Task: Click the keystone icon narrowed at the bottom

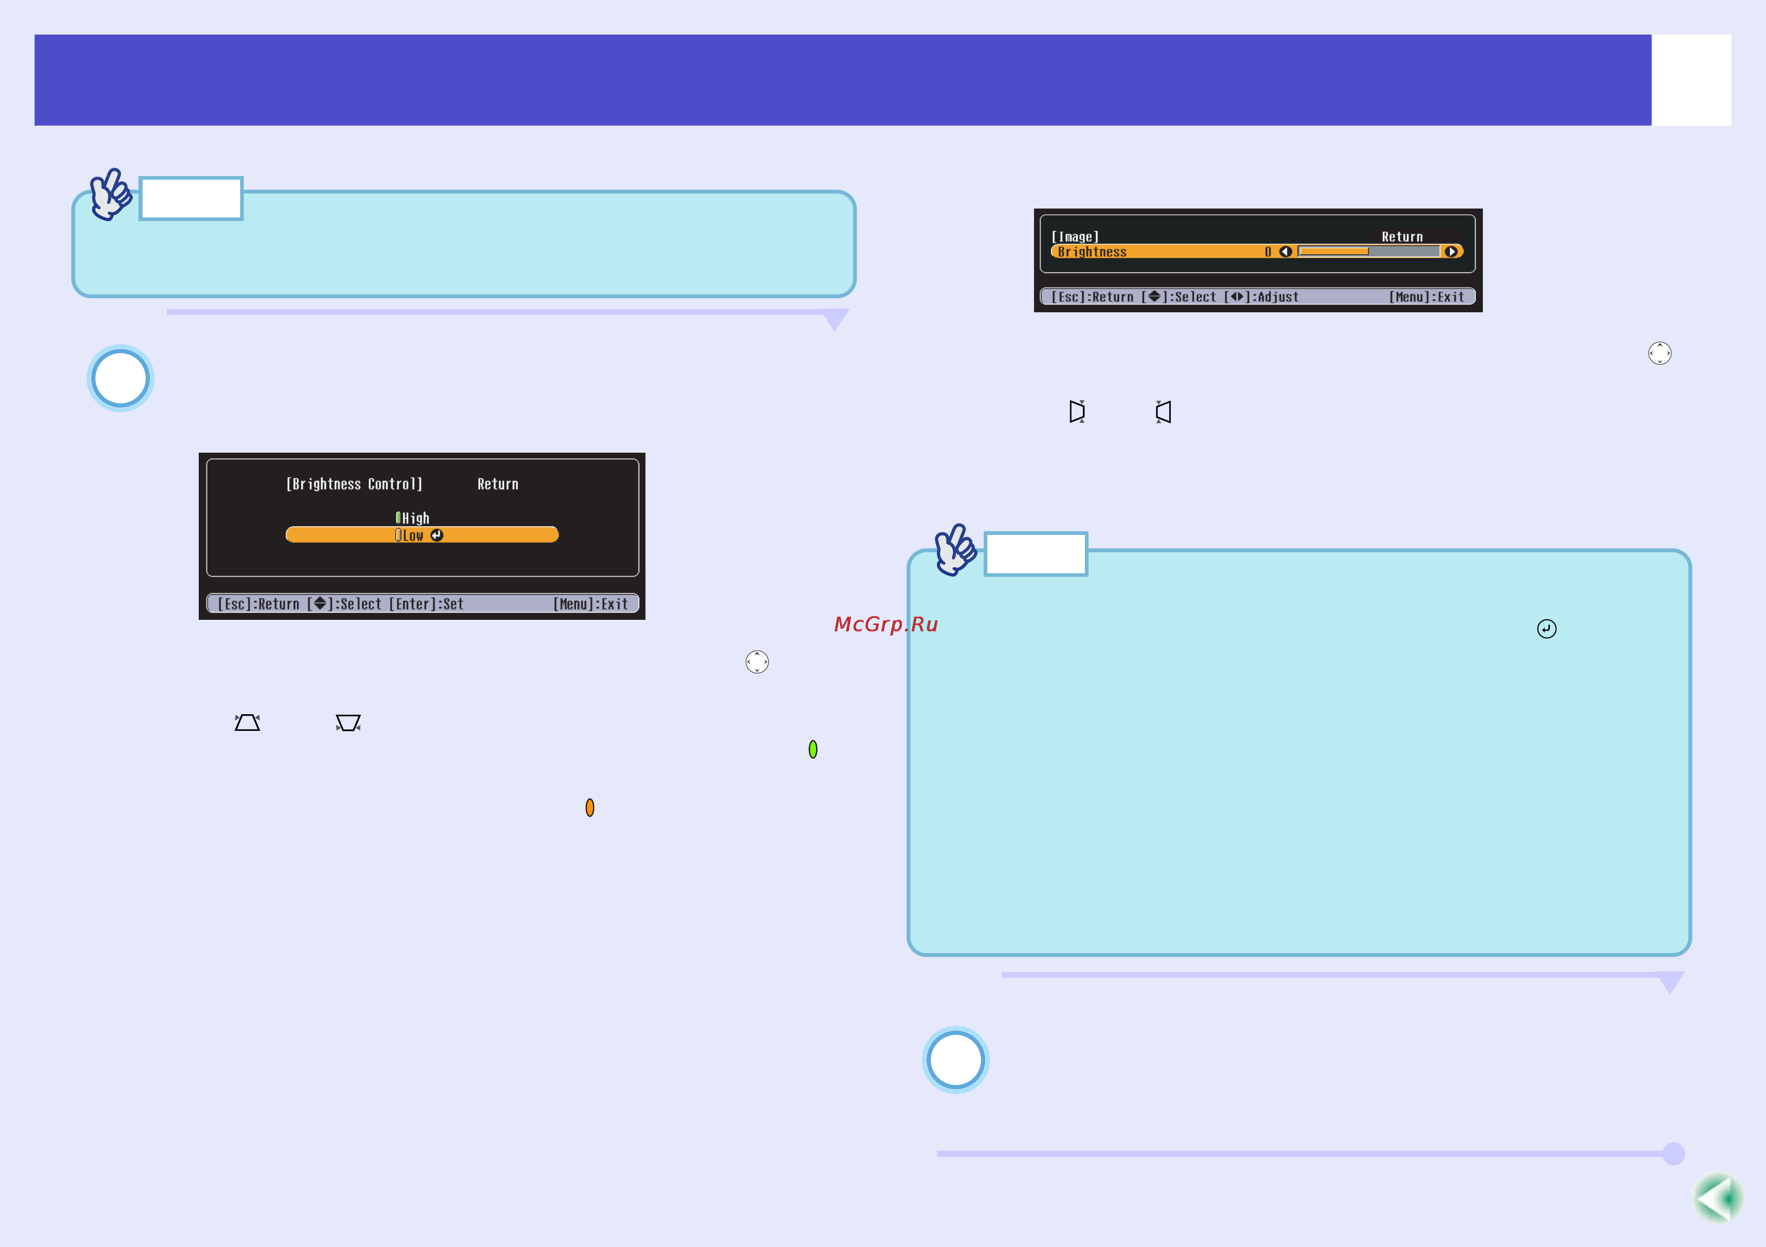Action: pos(349,723)
